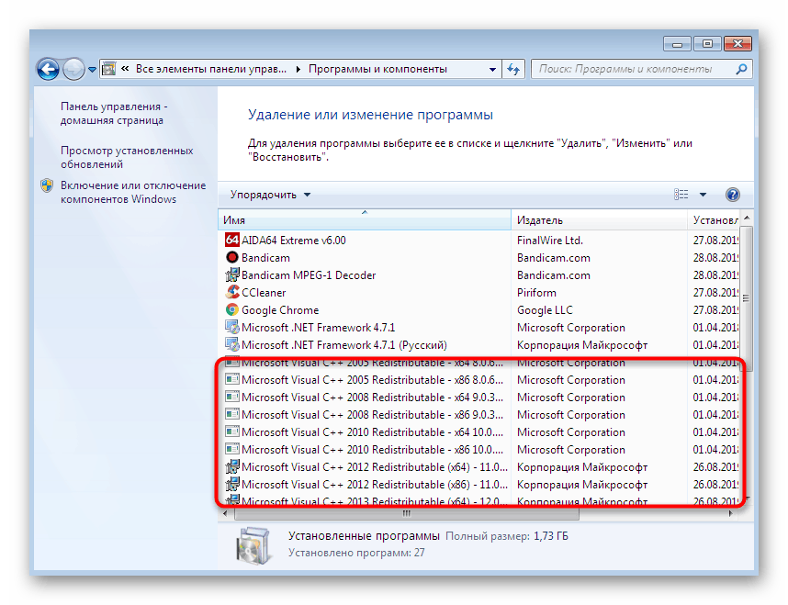
Task: Click the vertical scrollbar thumb
Action: pyautogui.click(x=747, y=298)
